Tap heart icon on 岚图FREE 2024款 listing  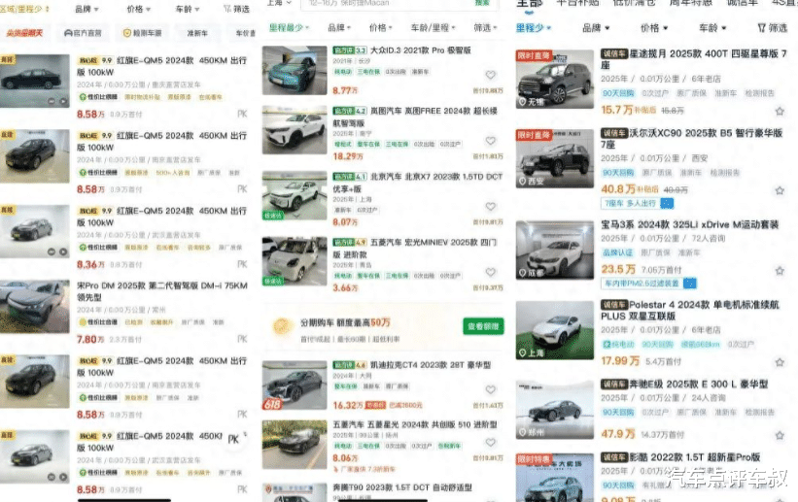pyautogui.click(x=490, y=141)
